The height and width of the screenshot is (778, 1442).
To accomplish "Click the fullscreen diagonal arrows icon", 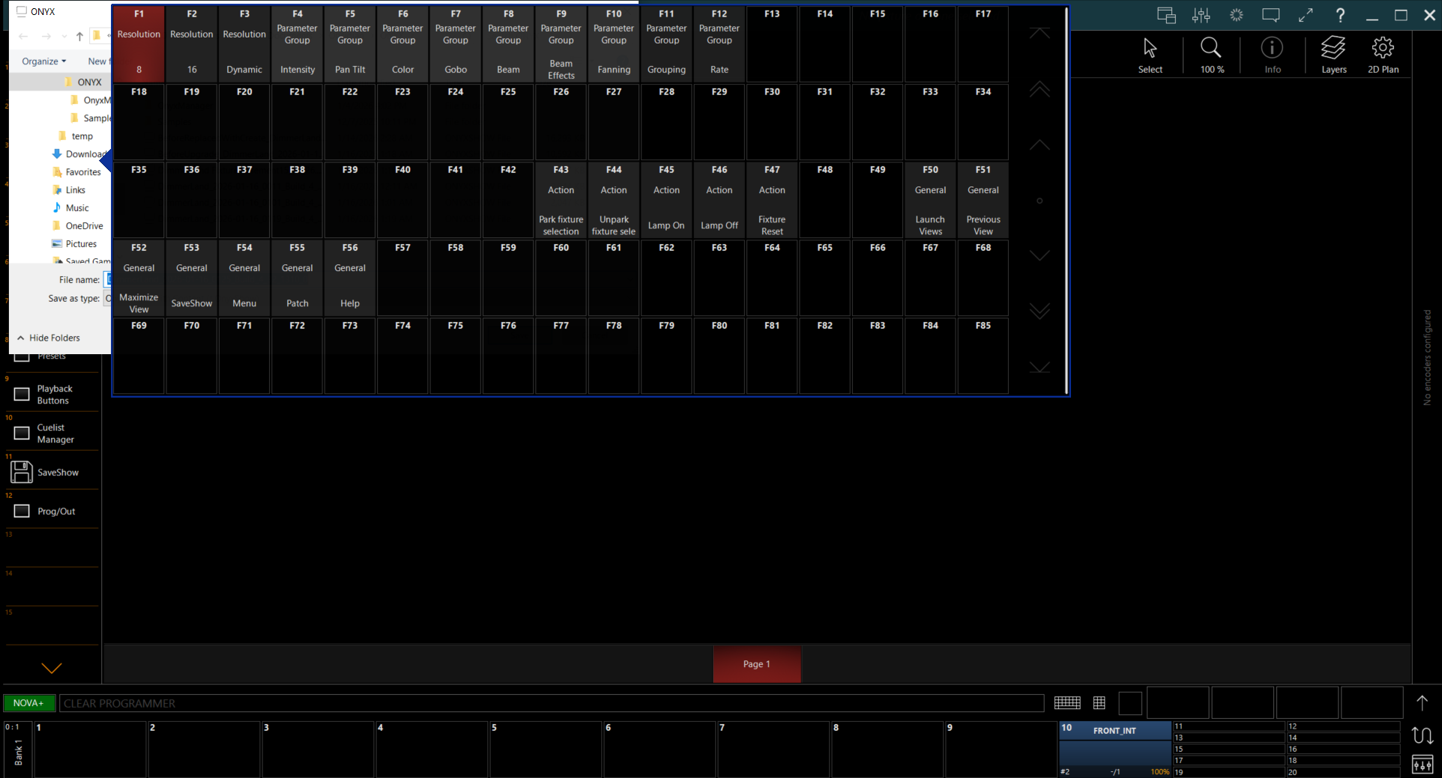I will [1306, 15].
